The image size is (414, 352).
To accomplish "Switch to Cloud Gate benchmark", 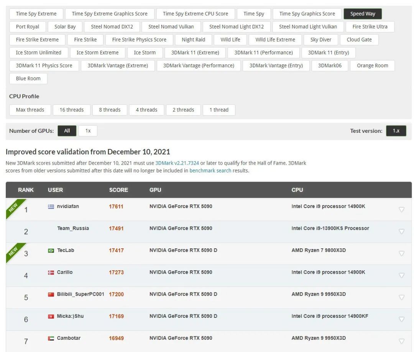I will coord(359,40).
